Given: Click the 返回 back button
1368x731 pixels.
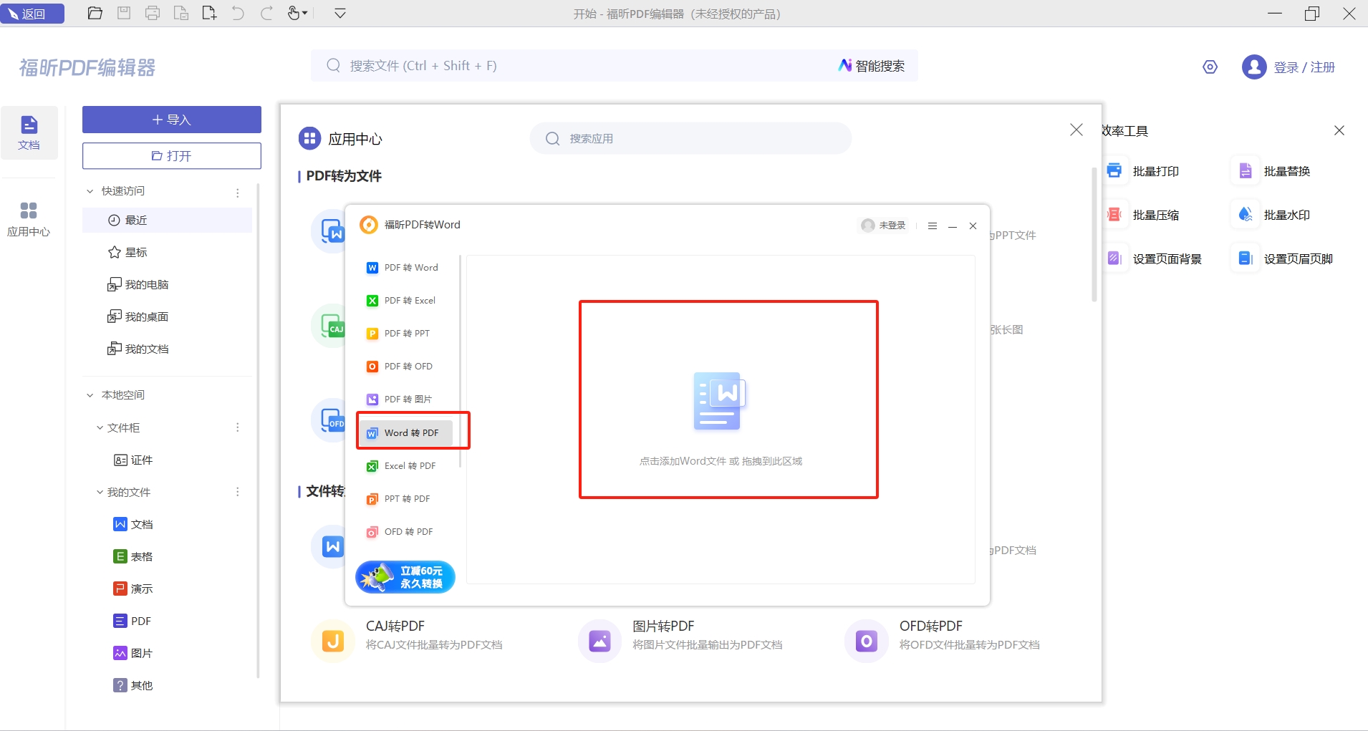Looking at the screenshot, I should [x=32, y=14].
